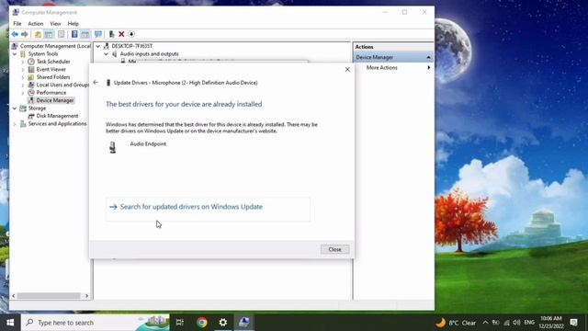588x331 pixels.
Task: Click the speaker volume icon in system tray
Action: 516,323
